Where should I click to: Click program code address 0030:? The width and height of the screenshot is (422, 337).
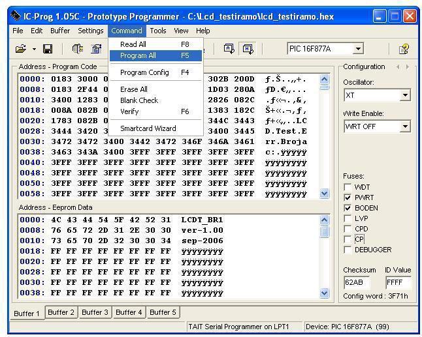(x=32, y=141)
